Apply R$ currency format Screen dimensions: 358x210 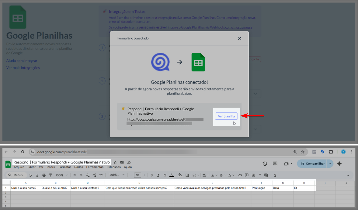point(75,175)
